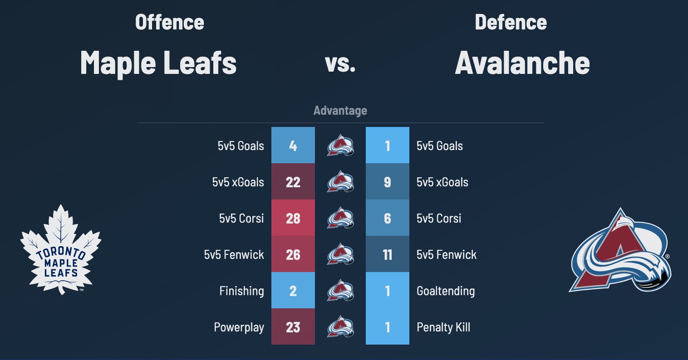Viewport: 688px width, 360px height.
Task: Click the Maple Leafs team name heading
Action: pos(158,63)
